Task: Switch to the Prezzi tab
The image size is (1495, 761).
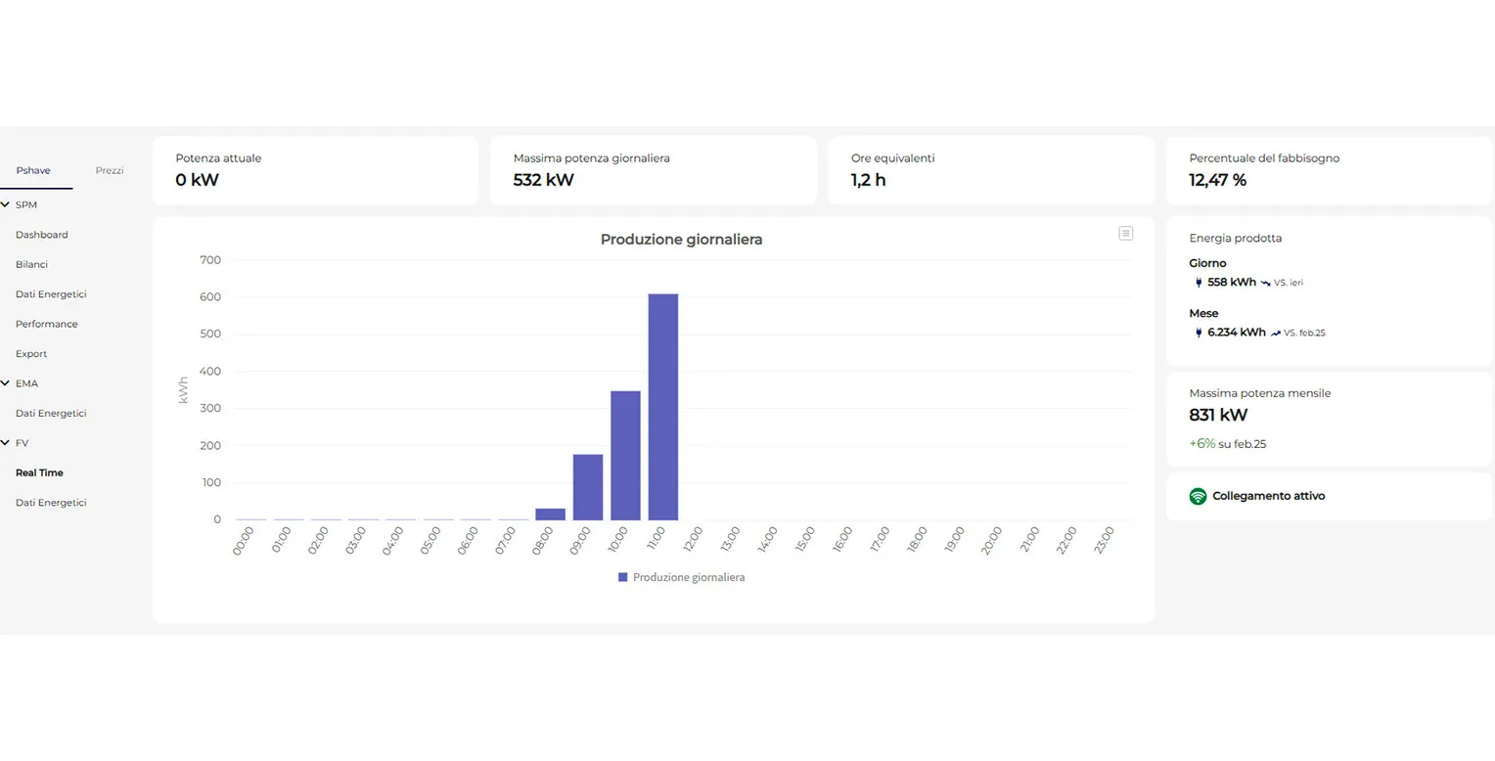Action: [110, 170]
